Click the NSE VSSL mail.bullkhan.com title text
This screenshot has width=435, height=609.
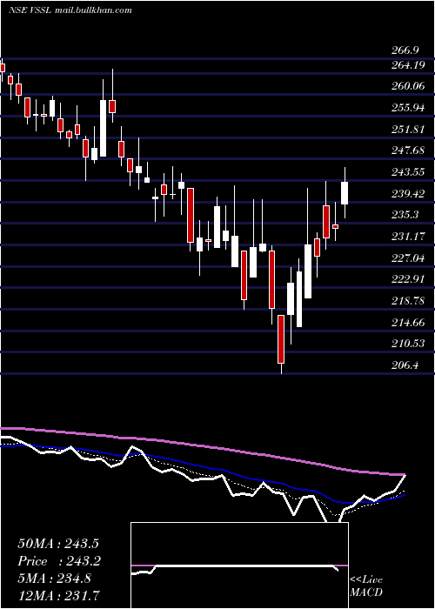(x=70, y=10)
